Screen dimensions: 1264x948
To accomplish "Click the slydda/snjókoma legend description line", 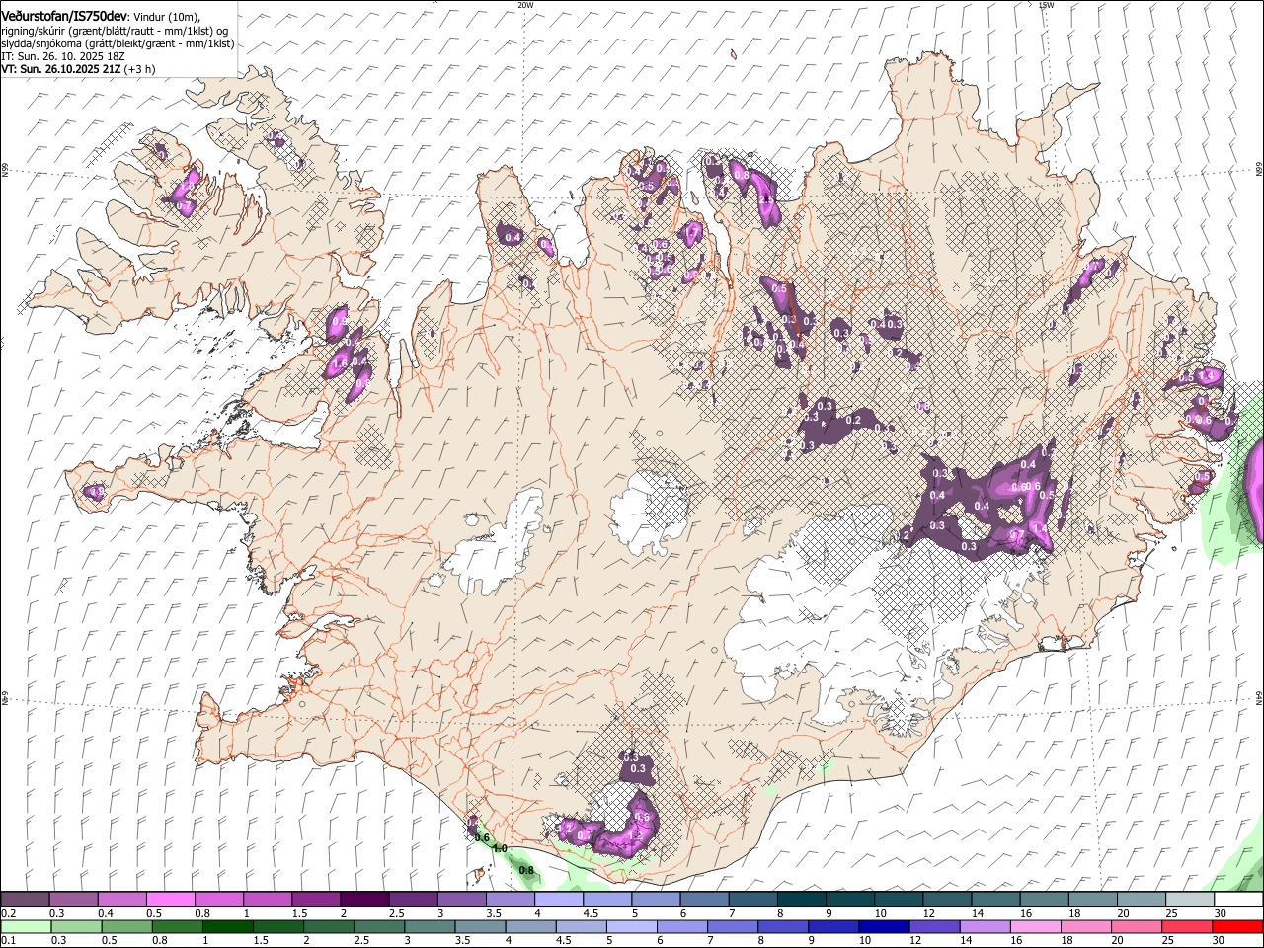I will (x=118, y=43).
